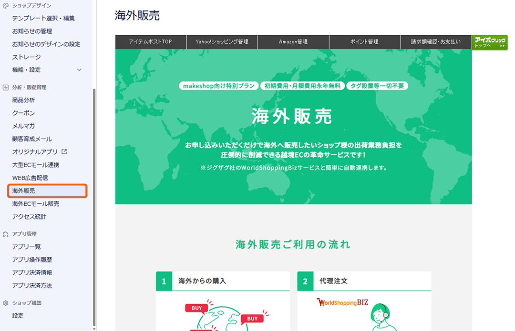Open the アイテムポストTOP tab
This screenshot has height=331, width=515.
click(x=150, y=42)
